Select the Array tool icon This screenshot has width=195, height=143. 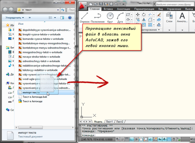pyautogui.click(x=150, y=25)
